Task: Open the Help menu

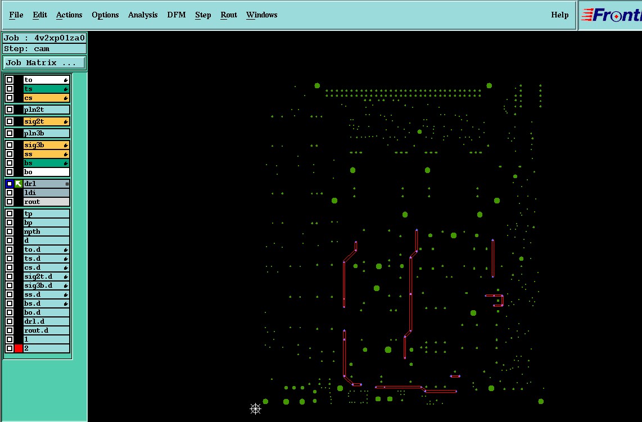Action: (560, 15)
